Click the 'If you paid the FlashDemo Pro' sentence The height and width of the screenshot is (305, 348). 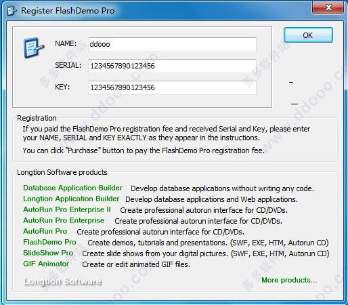pos(167,134)
